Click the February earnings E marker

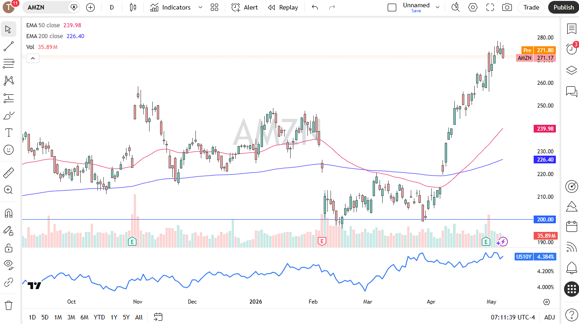[322, 241]
